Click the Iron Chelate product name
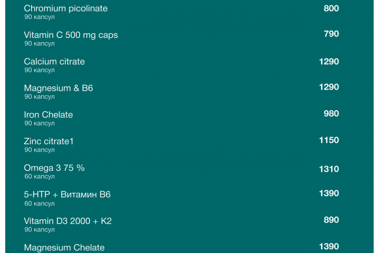 pyautogui.click(x=48, y=114)
